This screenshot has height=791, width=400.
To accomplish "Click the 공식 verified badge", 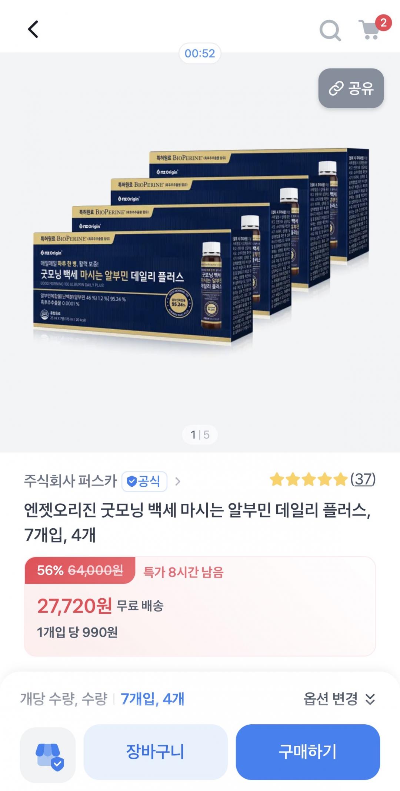I will tap(144, 481).
